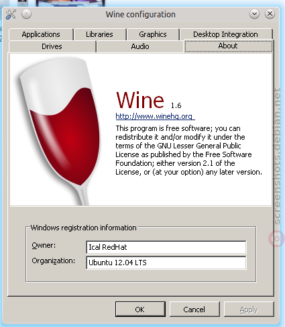Close the Wine configuration window
Image resolution: width=285 pixels, height=327 pixels.
270,14
